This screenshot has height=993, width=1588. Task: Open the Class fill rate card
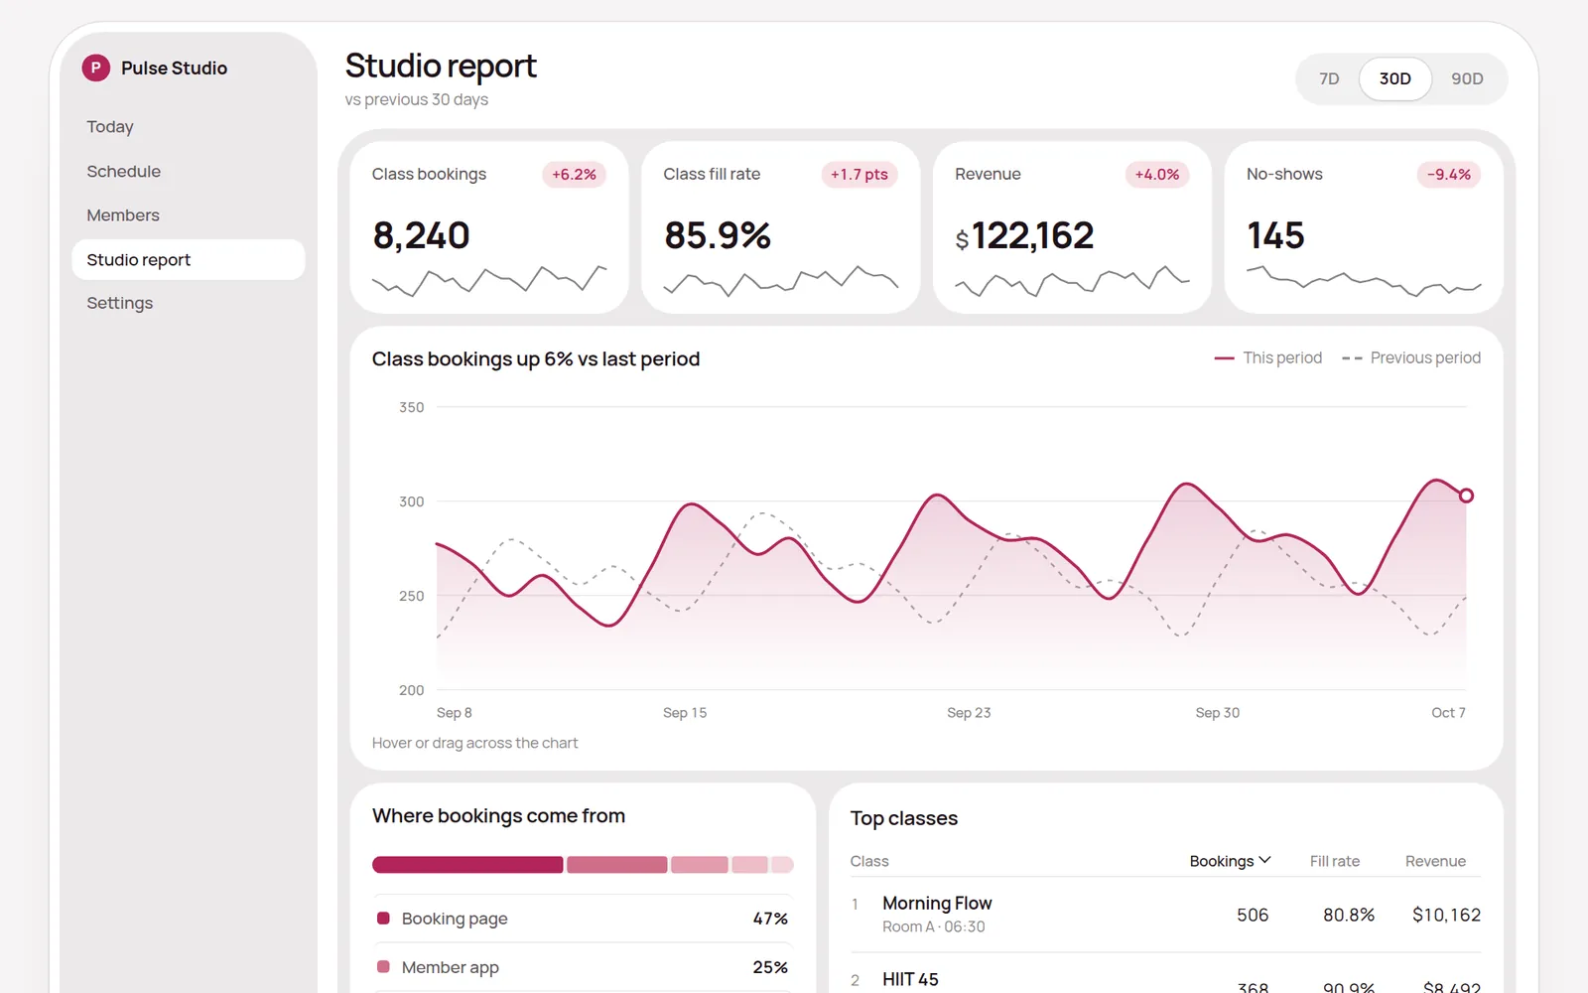pos(781,227)
